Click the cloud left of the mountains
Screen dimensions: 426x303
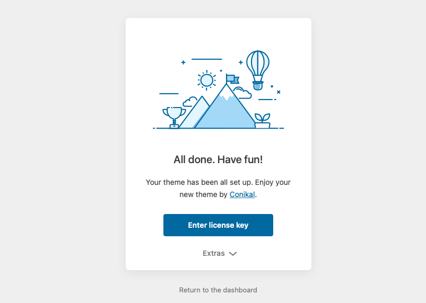(x=189, y=102)
